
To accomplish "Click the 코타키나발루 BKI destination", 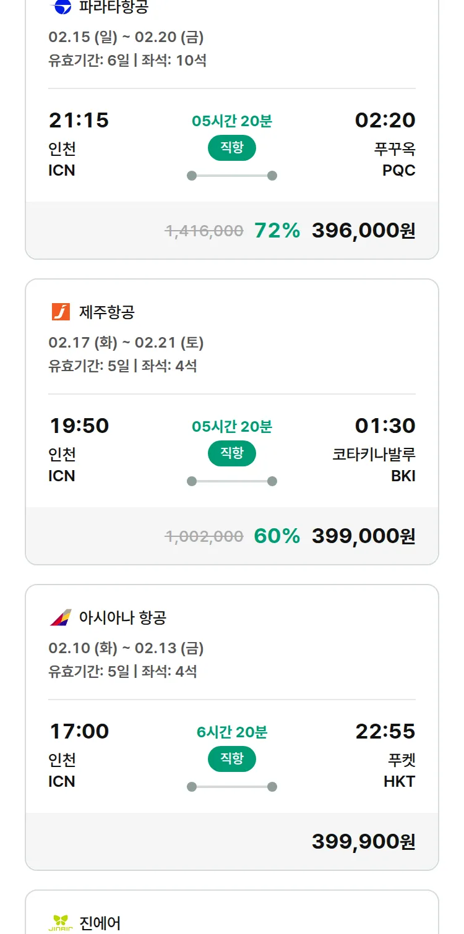I will coord(374,465).
